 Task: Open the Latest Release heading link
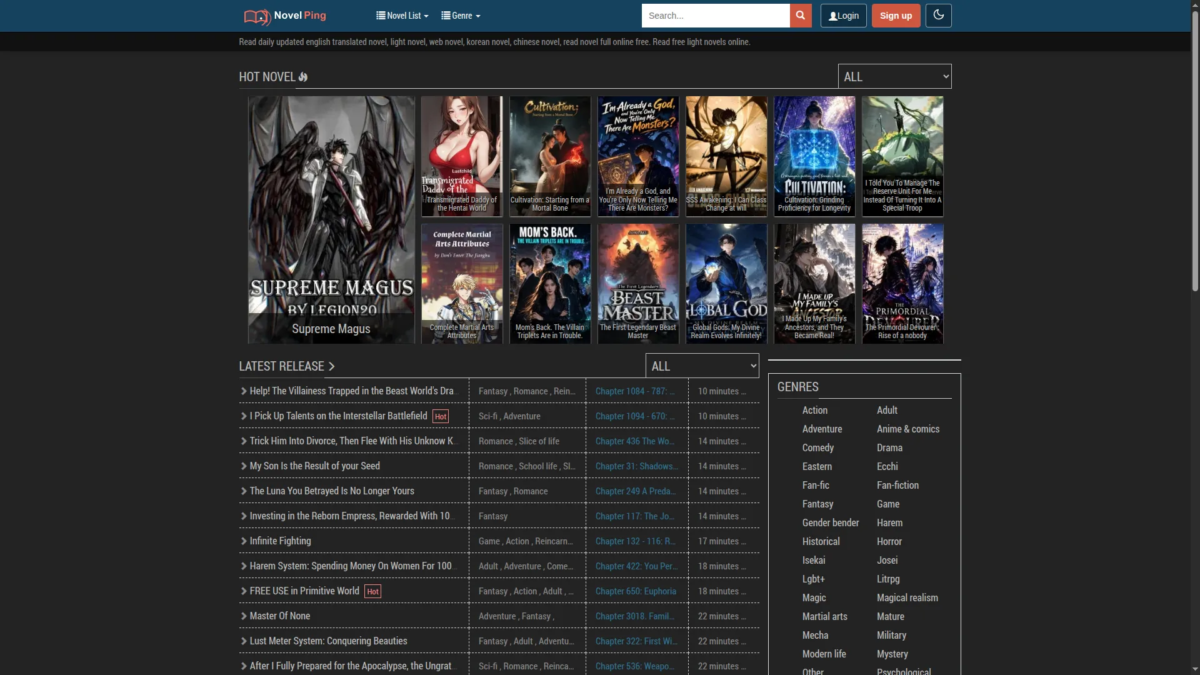click(287, 366)
